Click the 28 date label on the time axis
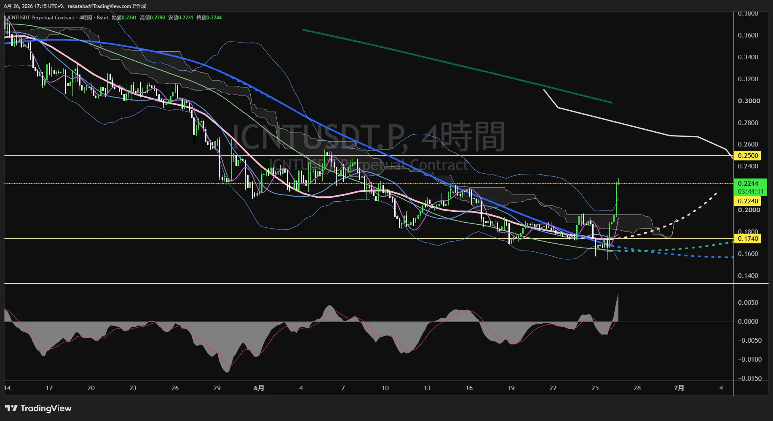Image resolution: width=773 pixels, height=421 pixels. tap(637, 388)
